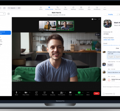The height and width of the screenshot is (111, 120).
Task: Expand audio options arrow next to Mute
Action: coord(20,92)
